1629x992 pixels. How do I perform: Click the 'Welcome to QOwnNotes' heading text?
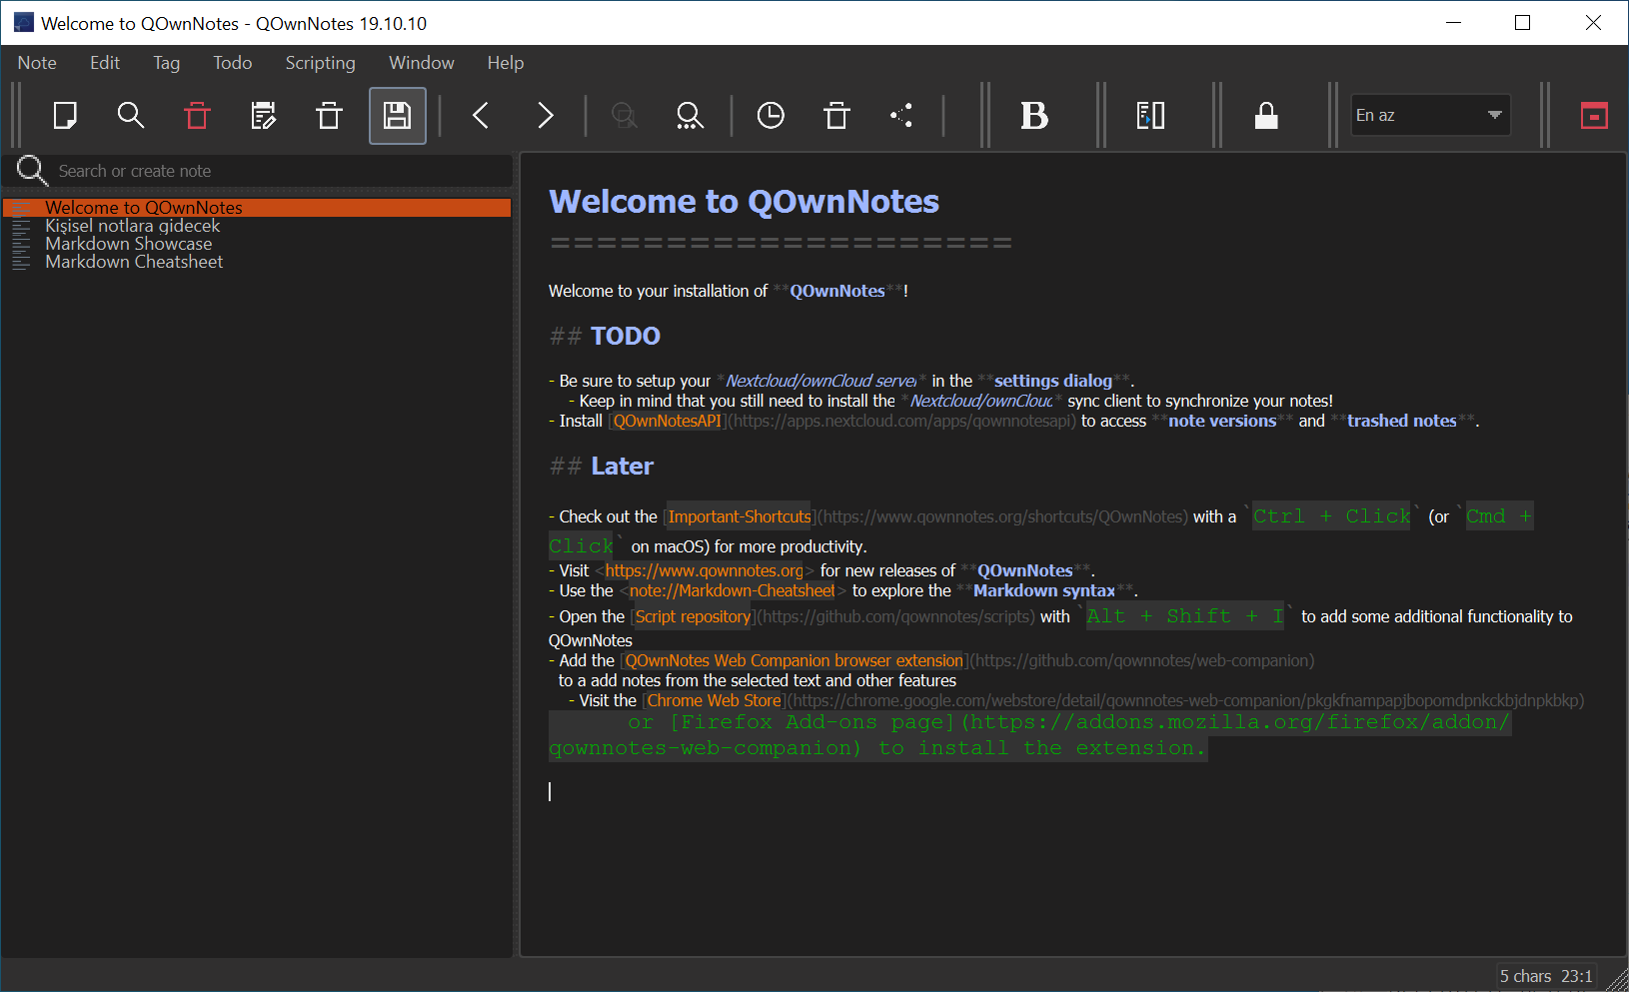point(744,202)
